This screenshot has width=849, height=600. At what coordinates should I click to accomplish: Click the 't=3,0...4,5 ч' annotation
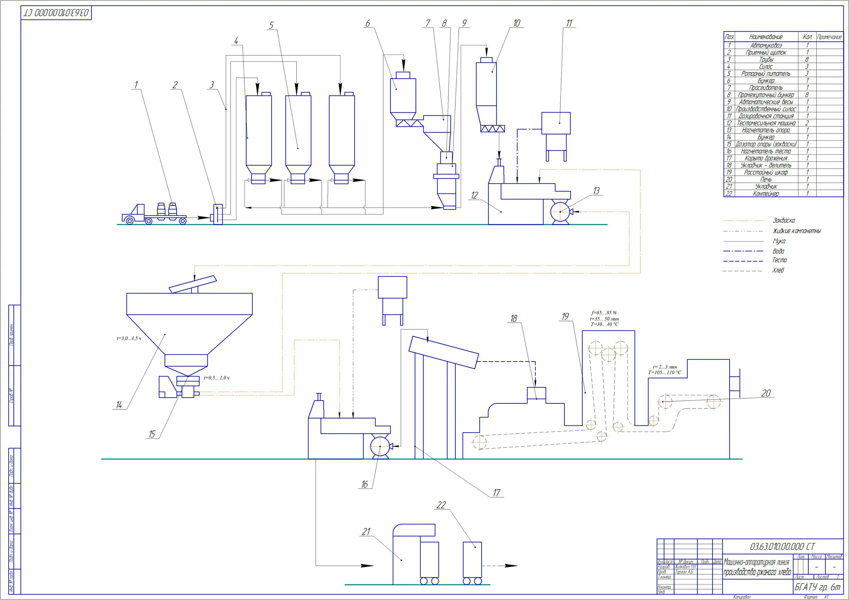tap(129, 338)
